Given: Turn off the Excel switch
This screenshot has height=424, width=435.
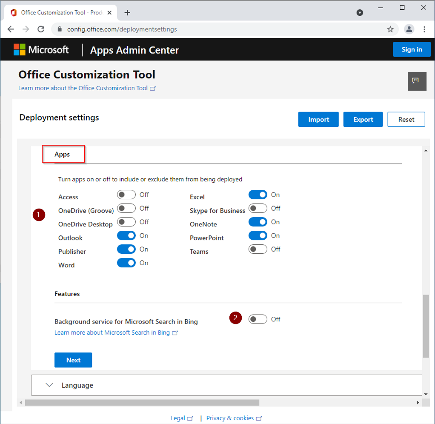Looking at the screenshot, I should coord(258,195).
